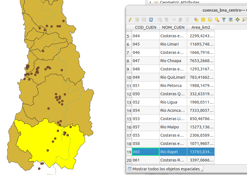Pan map to the selected rows
247x175 pixels.
[237, 20]
